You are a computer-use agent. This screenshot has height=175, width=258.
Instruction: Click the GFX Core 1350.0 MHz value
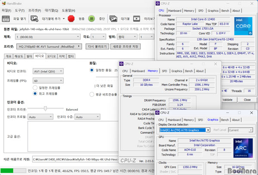[190, 167]
